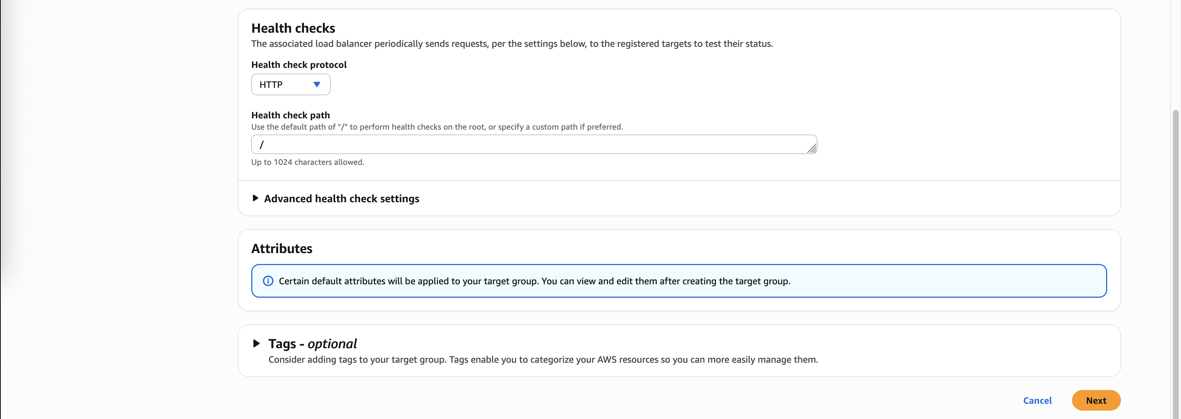
Task: Expand the Tags section disclosure triangle
Action: coord(257,343)
